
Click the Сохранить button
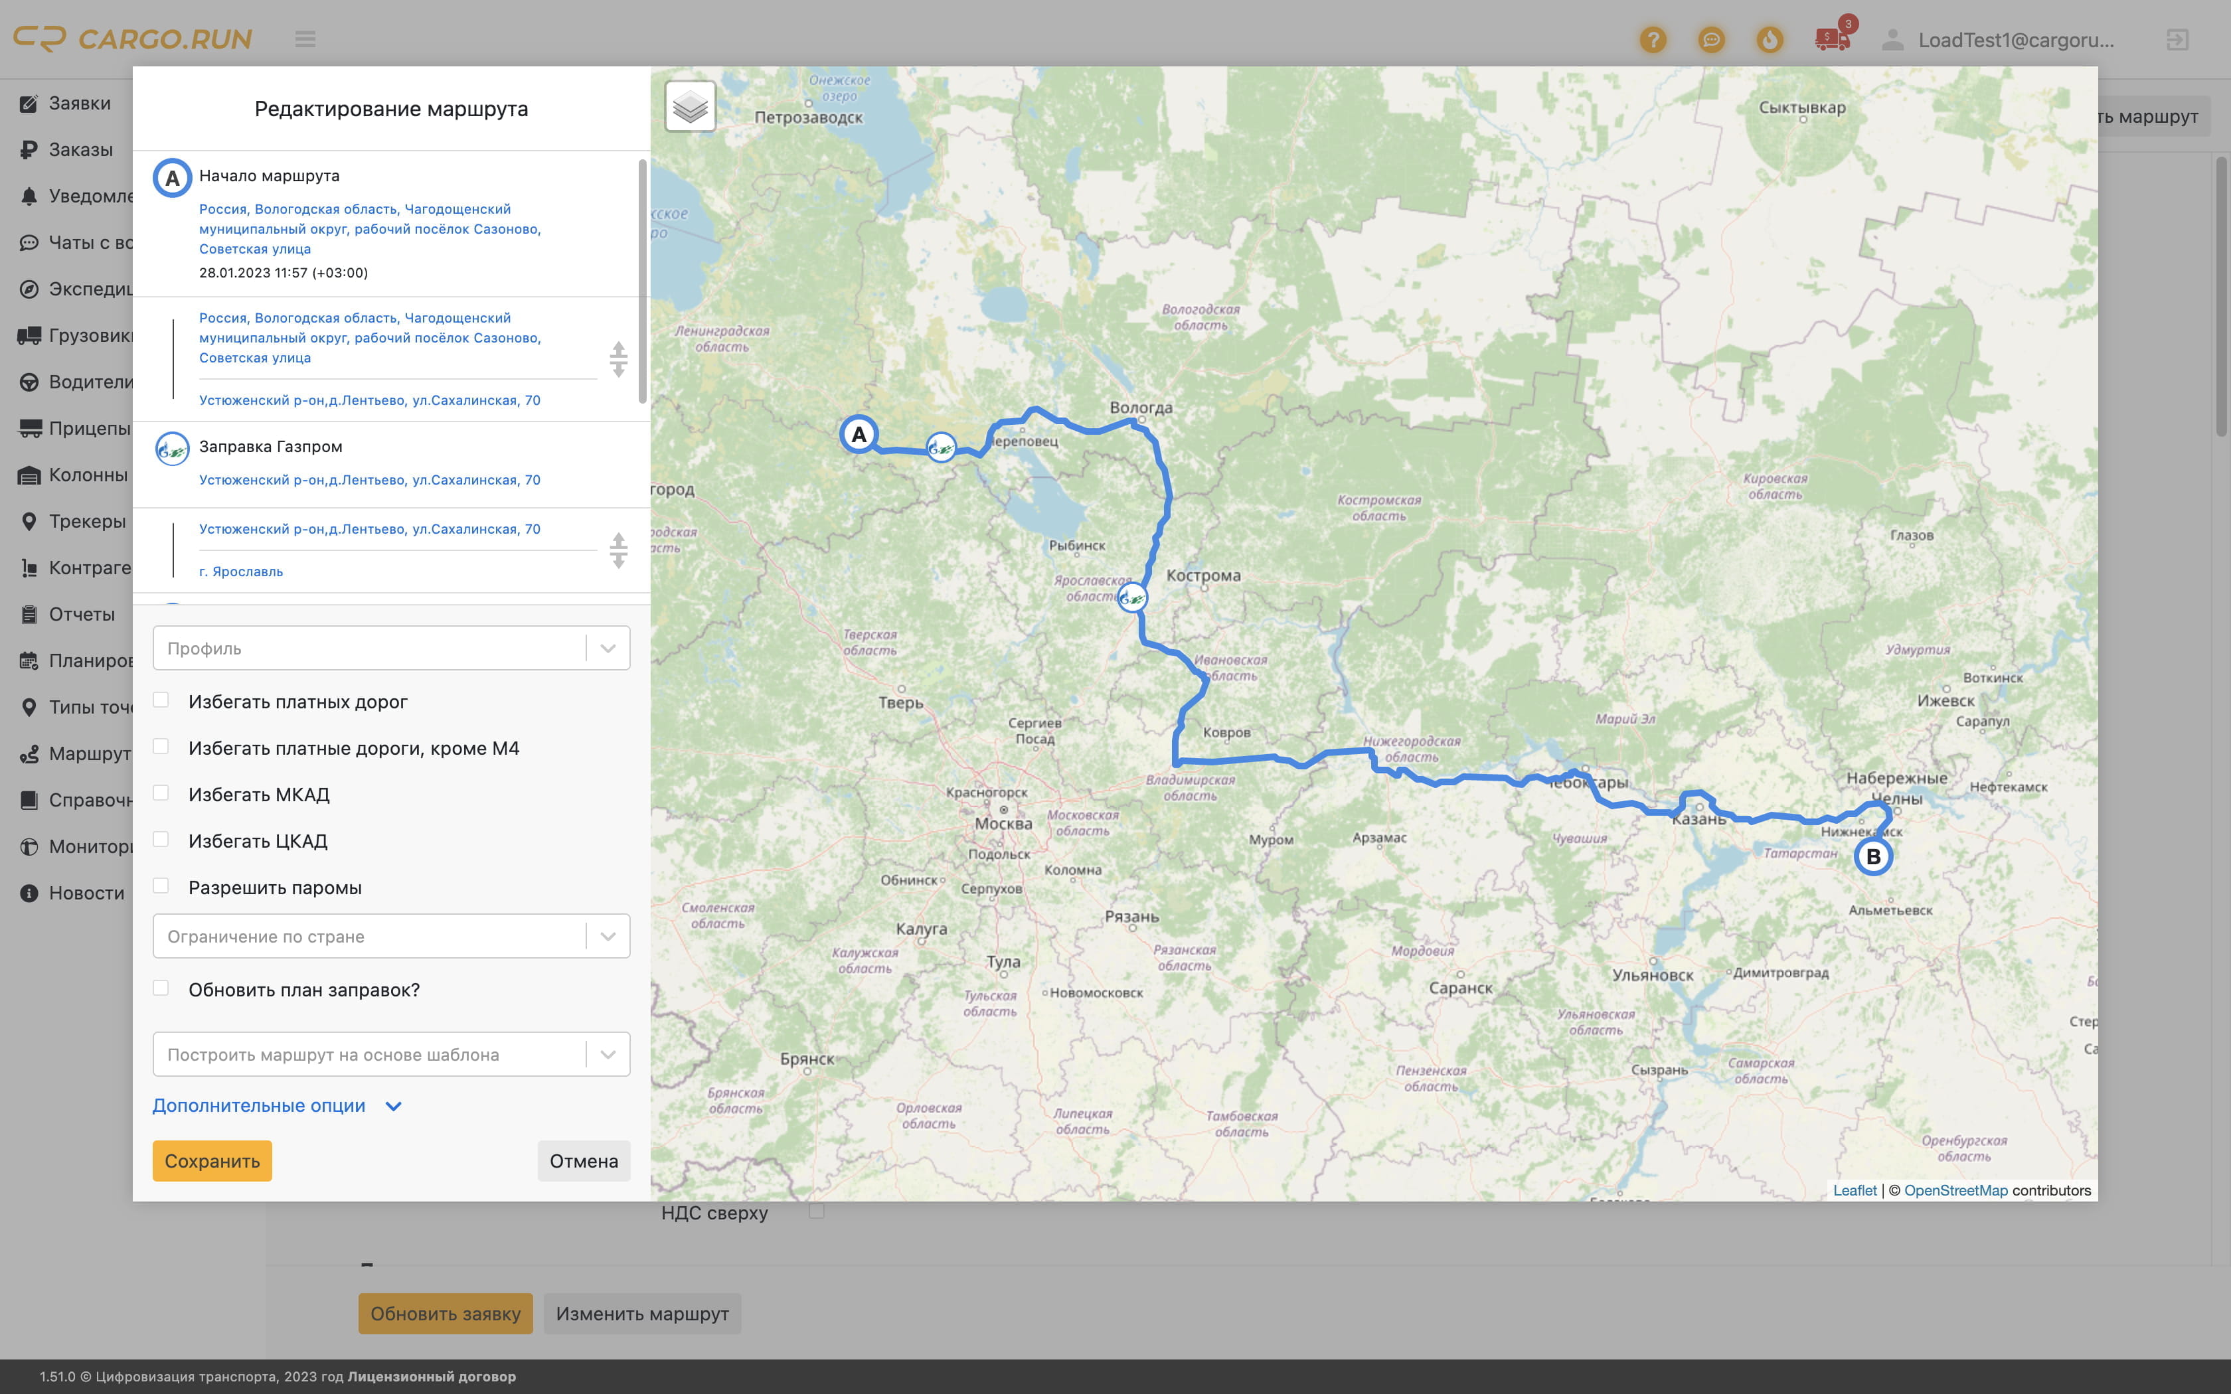(x=212, y=1161)
